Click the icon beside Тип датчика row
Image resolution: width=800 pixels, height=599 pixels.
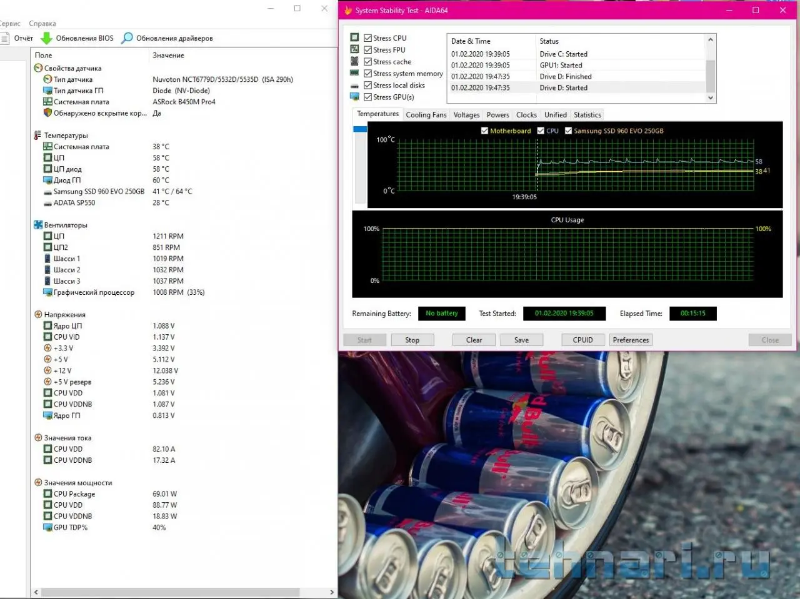47,79
